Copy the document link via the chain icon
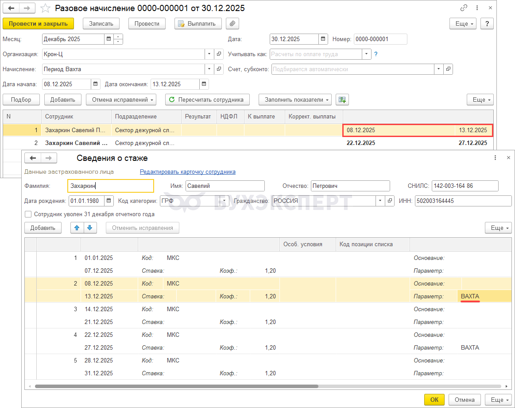 [x=464, y=8]
